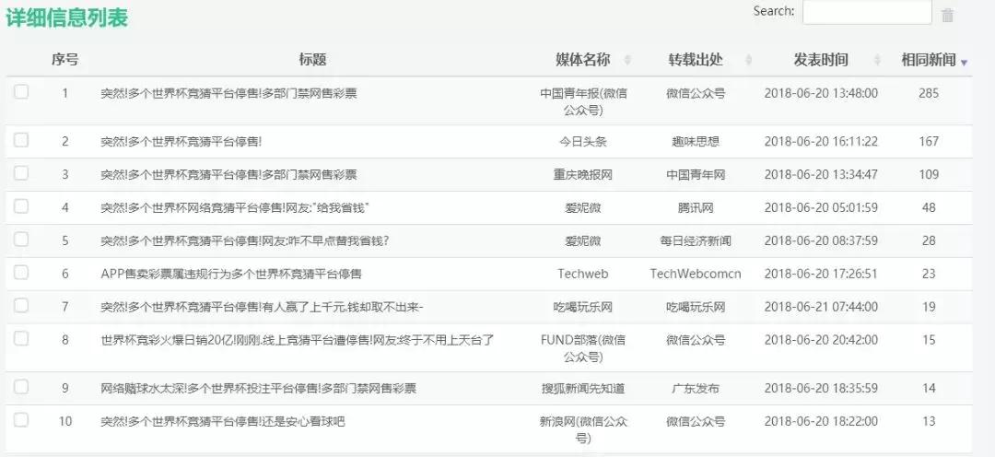Screen dimensions: 995x457
Task: Select row 4 checkbox
Action: point(21,206)
